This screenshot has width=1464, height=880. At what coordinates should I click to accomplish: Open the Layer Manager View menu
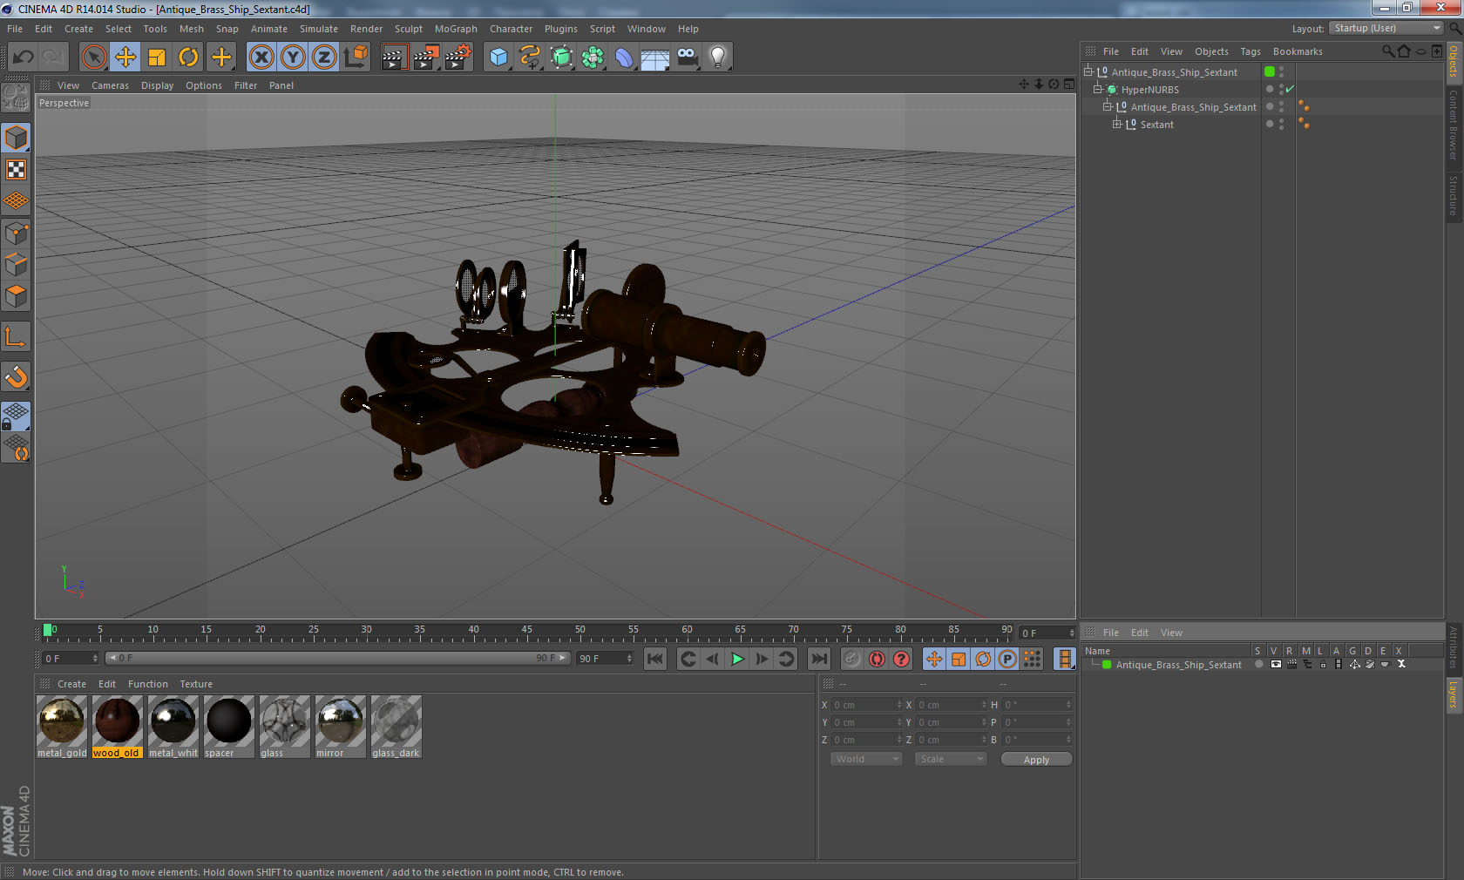[1171, 633]
